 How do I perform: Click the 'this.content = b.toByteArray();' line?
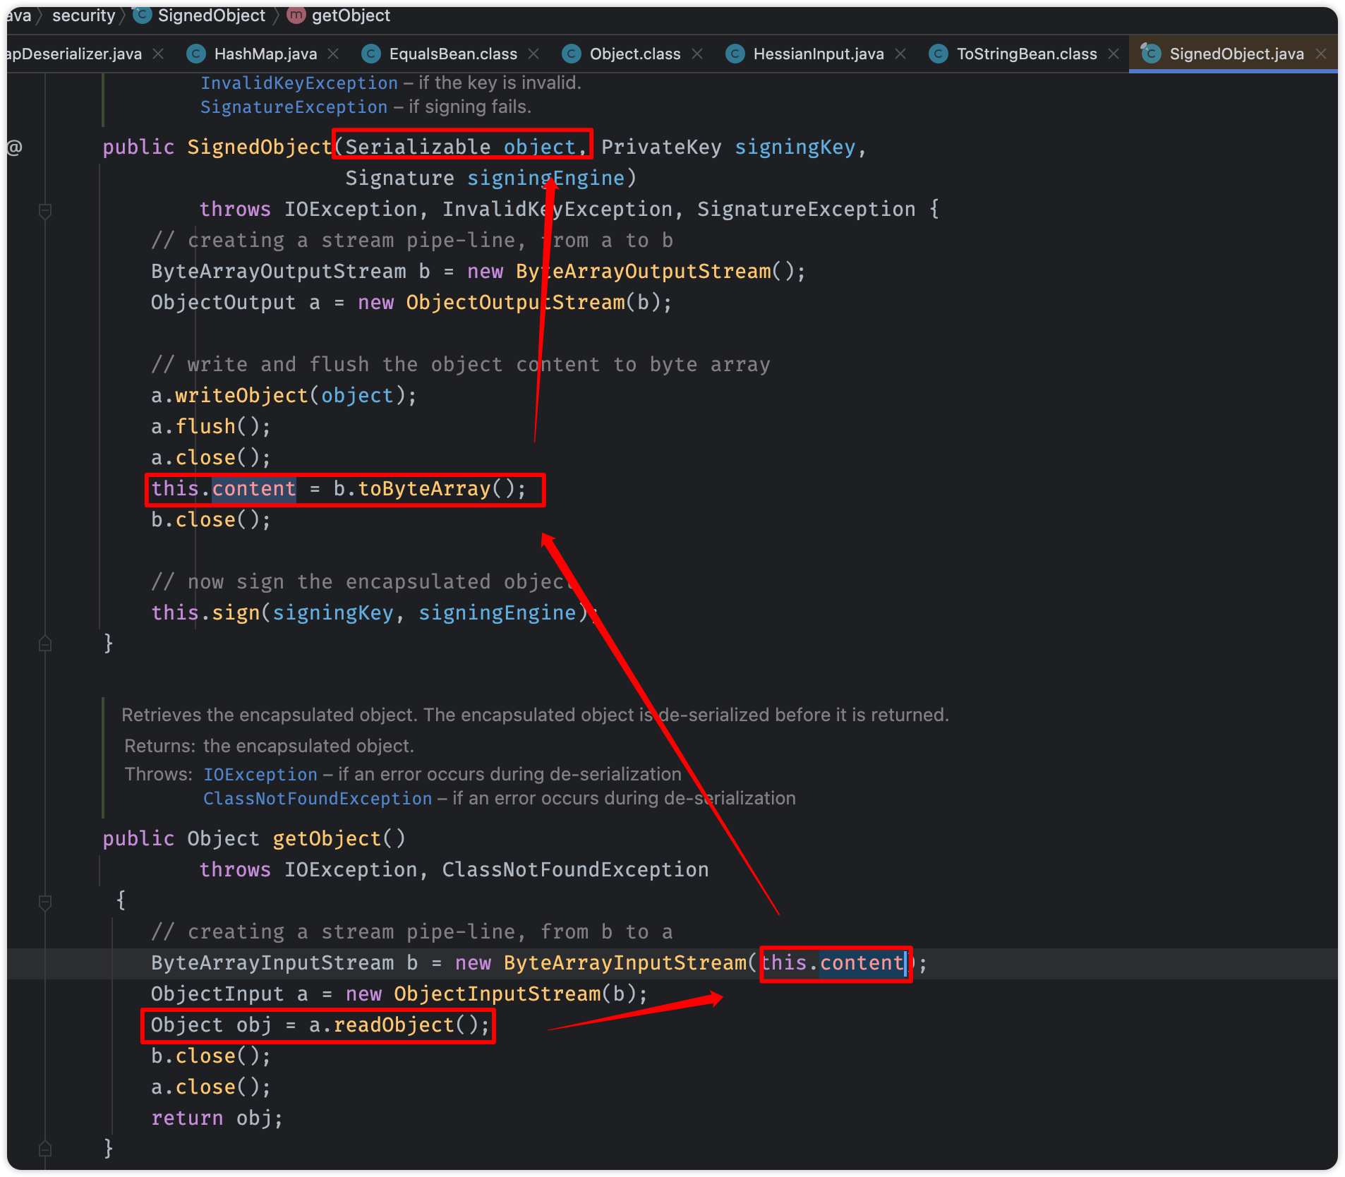tap(339, 488)
